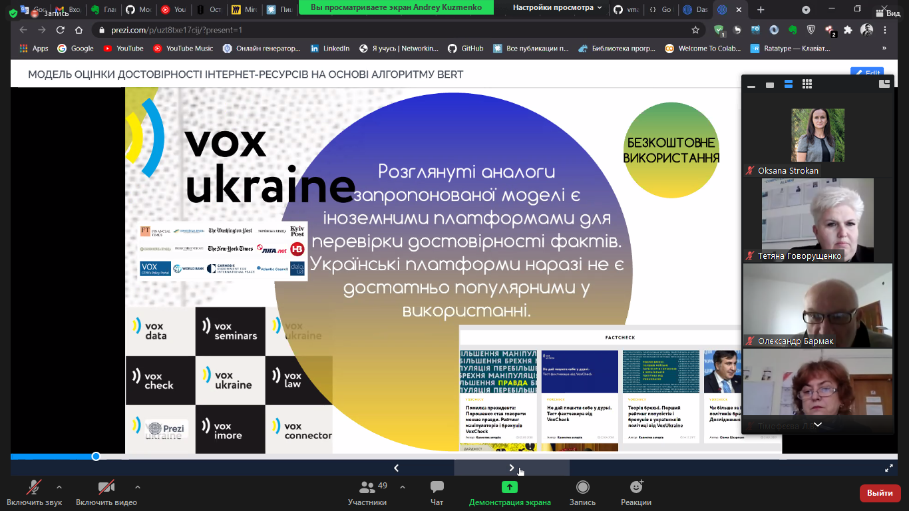Viewport: 909px width, 511px height.
Task: Open the Чат chat panel
Action: tap(437, 493)
